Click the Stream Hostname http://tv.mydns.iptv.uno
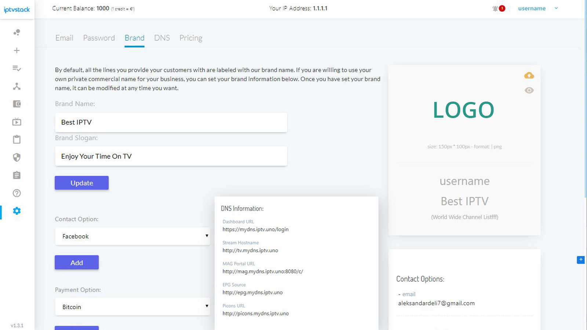This screenshot has width=587, height=330. pos(250,250)
